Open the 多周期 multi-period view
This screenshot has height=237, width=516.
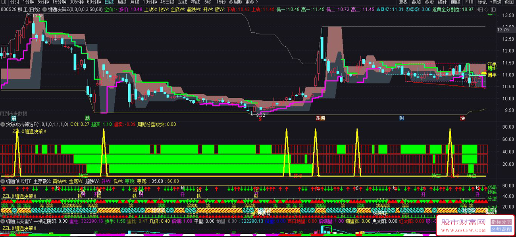tap(236, 2)
